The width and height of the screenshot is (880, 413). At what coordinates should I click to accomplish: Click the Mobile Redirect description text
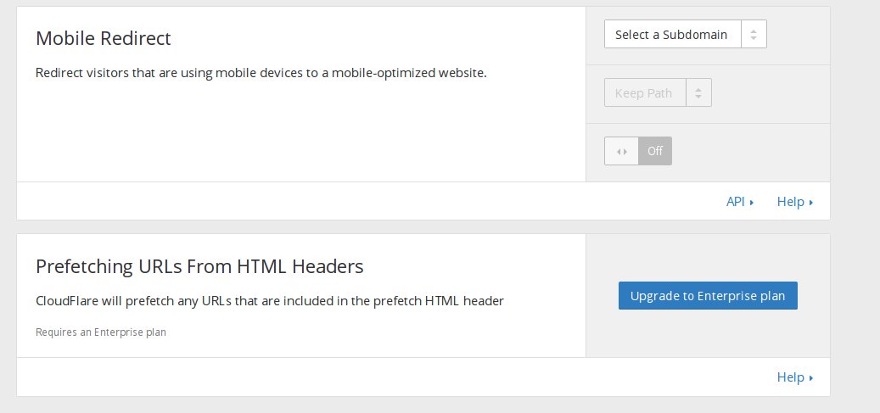tap(261, 73)
